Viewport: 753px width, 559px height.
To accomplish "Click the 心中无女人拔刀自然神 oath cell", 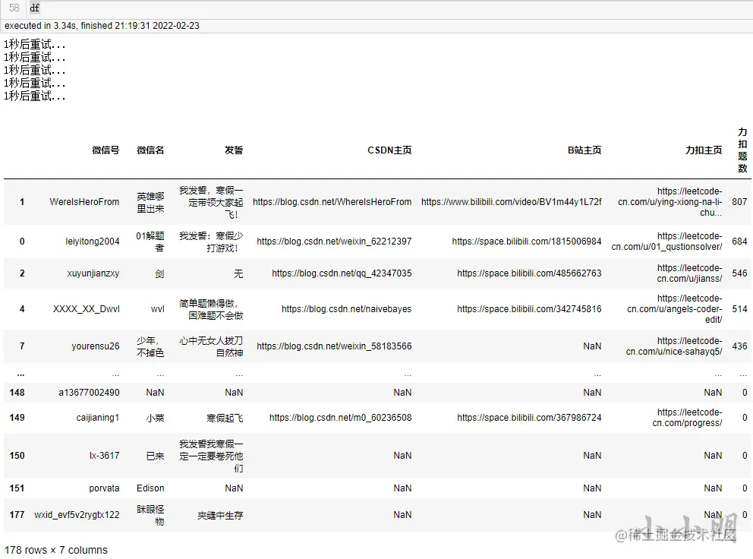I will pos(211,346).
